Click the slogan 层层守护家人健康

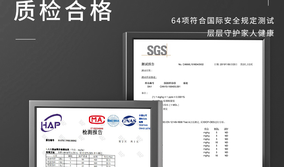(240, 33)
